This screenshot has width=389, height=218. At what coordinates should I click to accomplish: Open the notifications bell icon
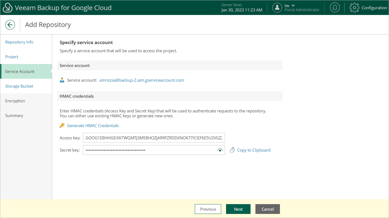[x=335, y=8]
